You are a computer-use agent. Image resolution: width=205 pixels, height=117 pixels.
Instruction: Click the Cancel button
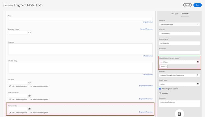187,5
